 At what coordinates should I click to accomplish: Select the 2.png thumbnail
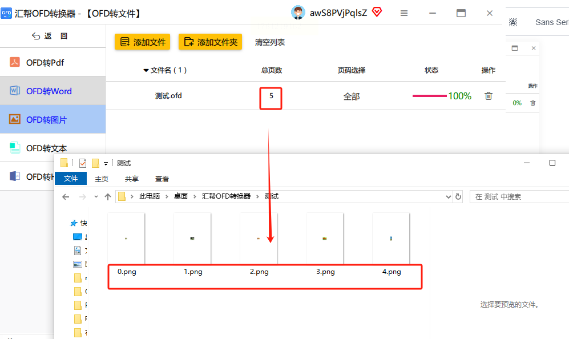pyautogui.click(x=259, y=239)
